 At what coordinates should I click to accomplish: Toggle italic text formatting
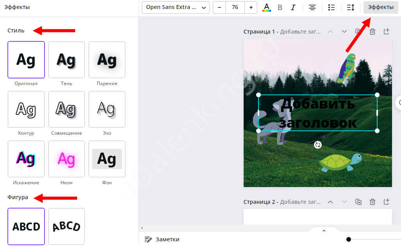(x=293, y=7)
